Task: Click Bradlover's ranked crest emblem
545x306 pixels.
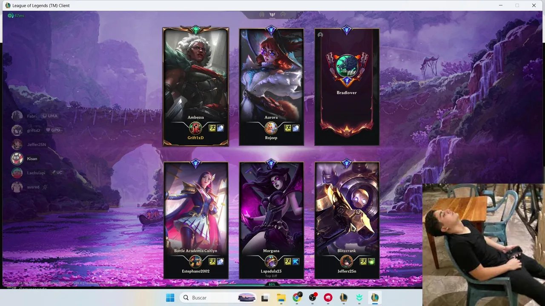Action: (347, 69)
